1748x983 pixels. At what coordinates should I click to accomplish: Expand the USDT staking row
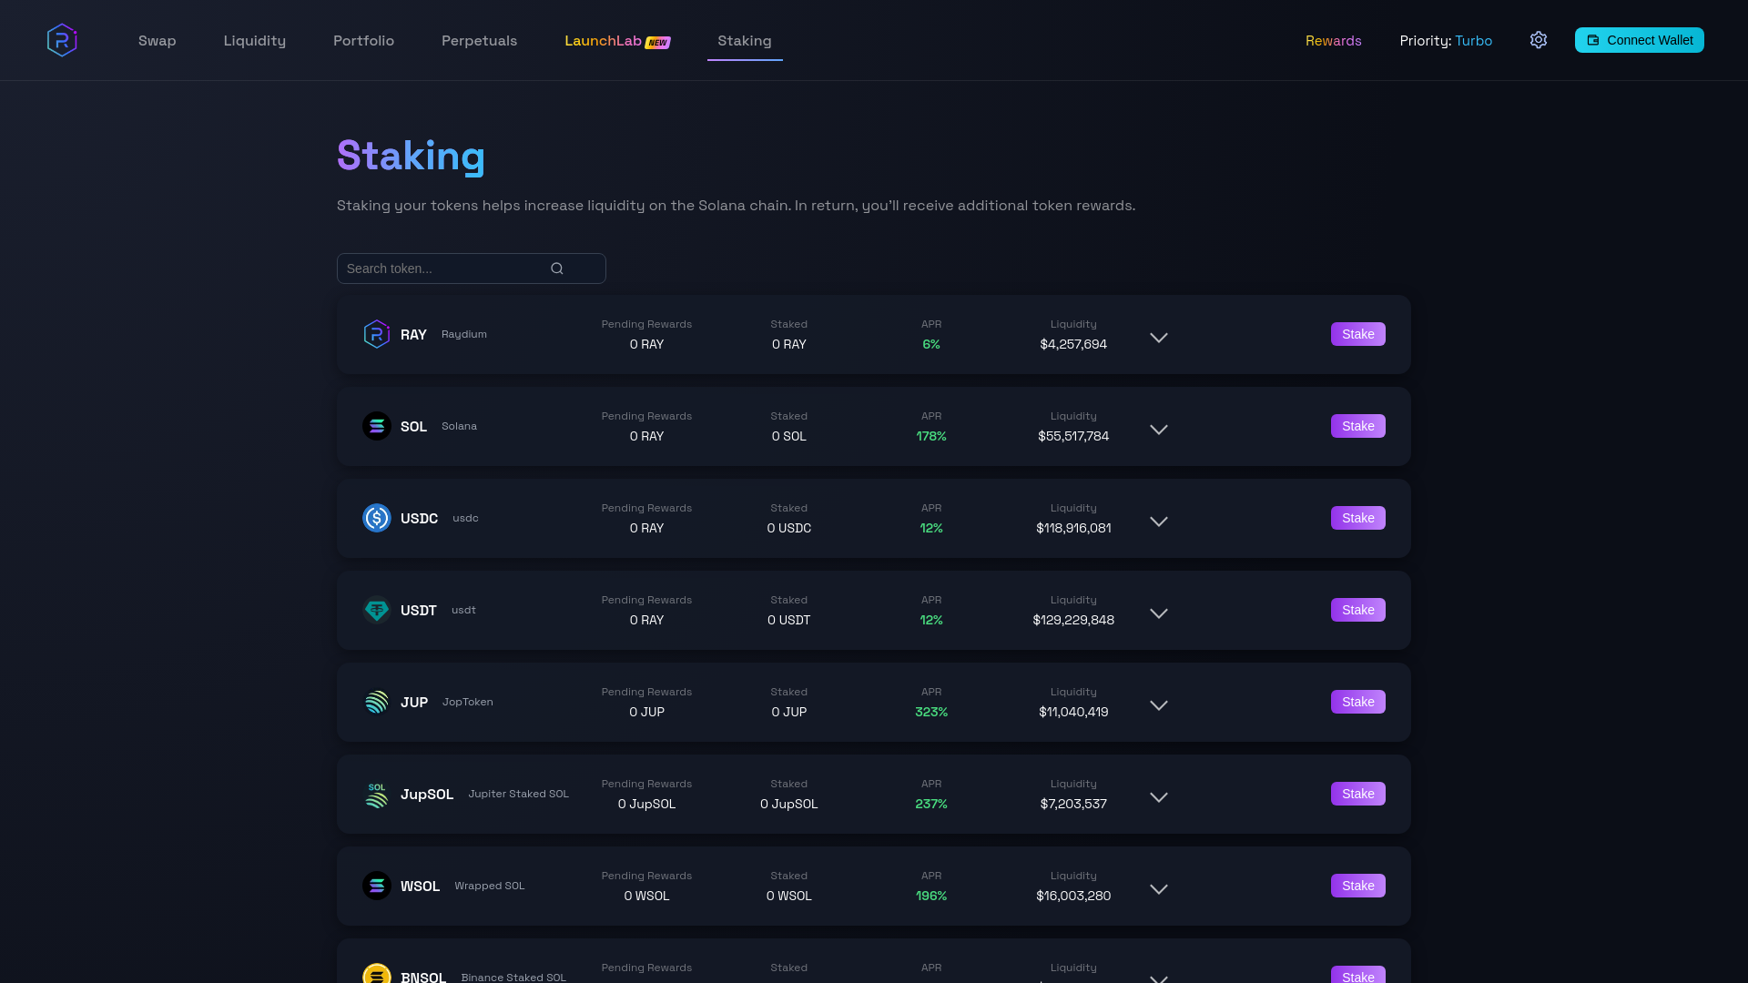coord(1159,613)
